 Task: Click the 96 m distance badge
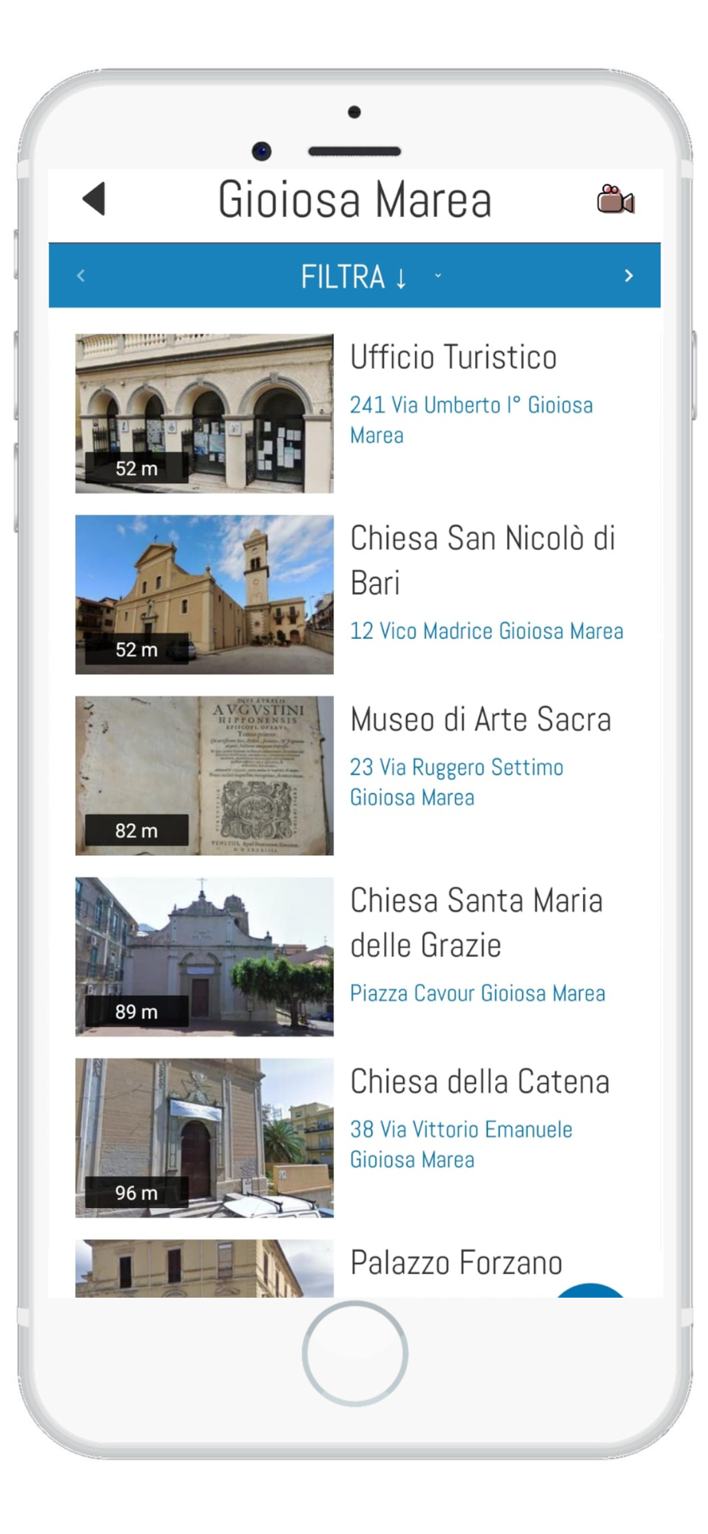click(x=136, y=1192)
